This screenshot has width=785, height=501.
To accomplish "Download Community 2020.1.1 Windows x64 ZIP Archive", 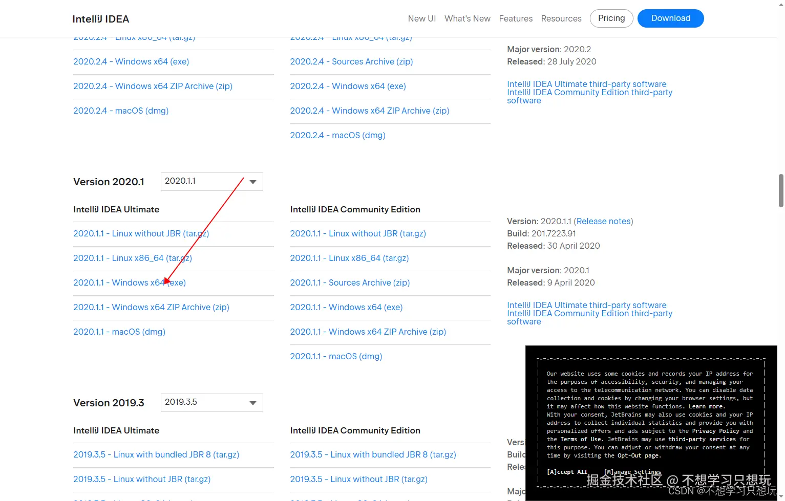I will click(368, 332).
